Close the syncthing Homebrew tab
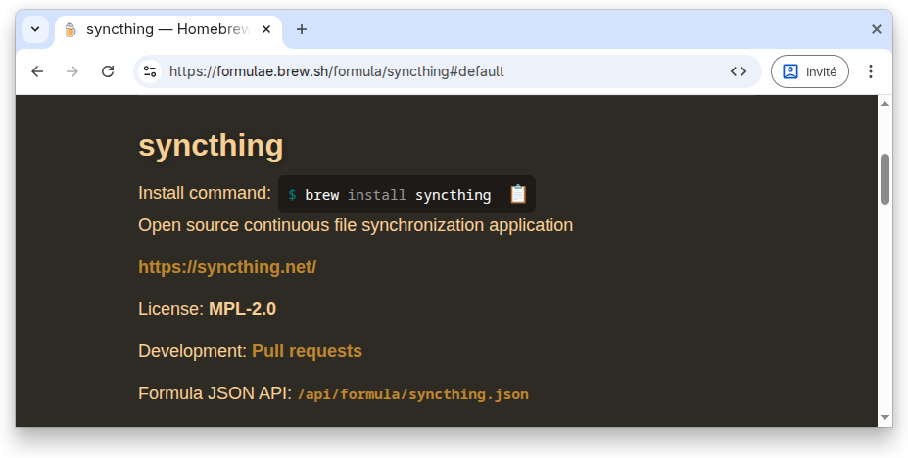The height and width of the screenshot is (458, 908). coord(266,29)
